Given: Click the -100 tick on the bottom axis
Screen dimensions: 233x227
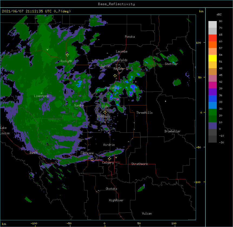Looking at the screenshot, I should [34, 223].
